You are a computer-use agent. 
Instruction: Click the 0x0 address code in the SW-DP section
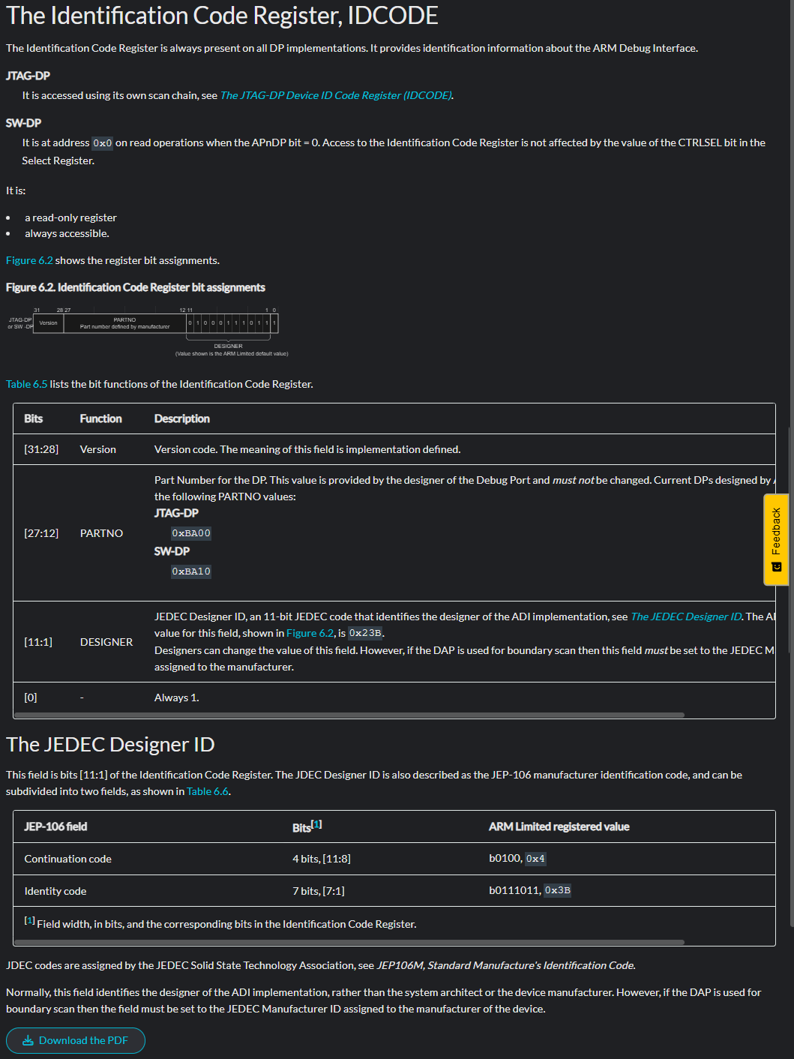[x=102, y=143]
